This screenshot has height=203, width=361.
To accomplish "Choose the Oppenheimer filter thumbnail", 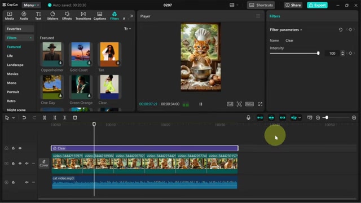I will (52, 54).
